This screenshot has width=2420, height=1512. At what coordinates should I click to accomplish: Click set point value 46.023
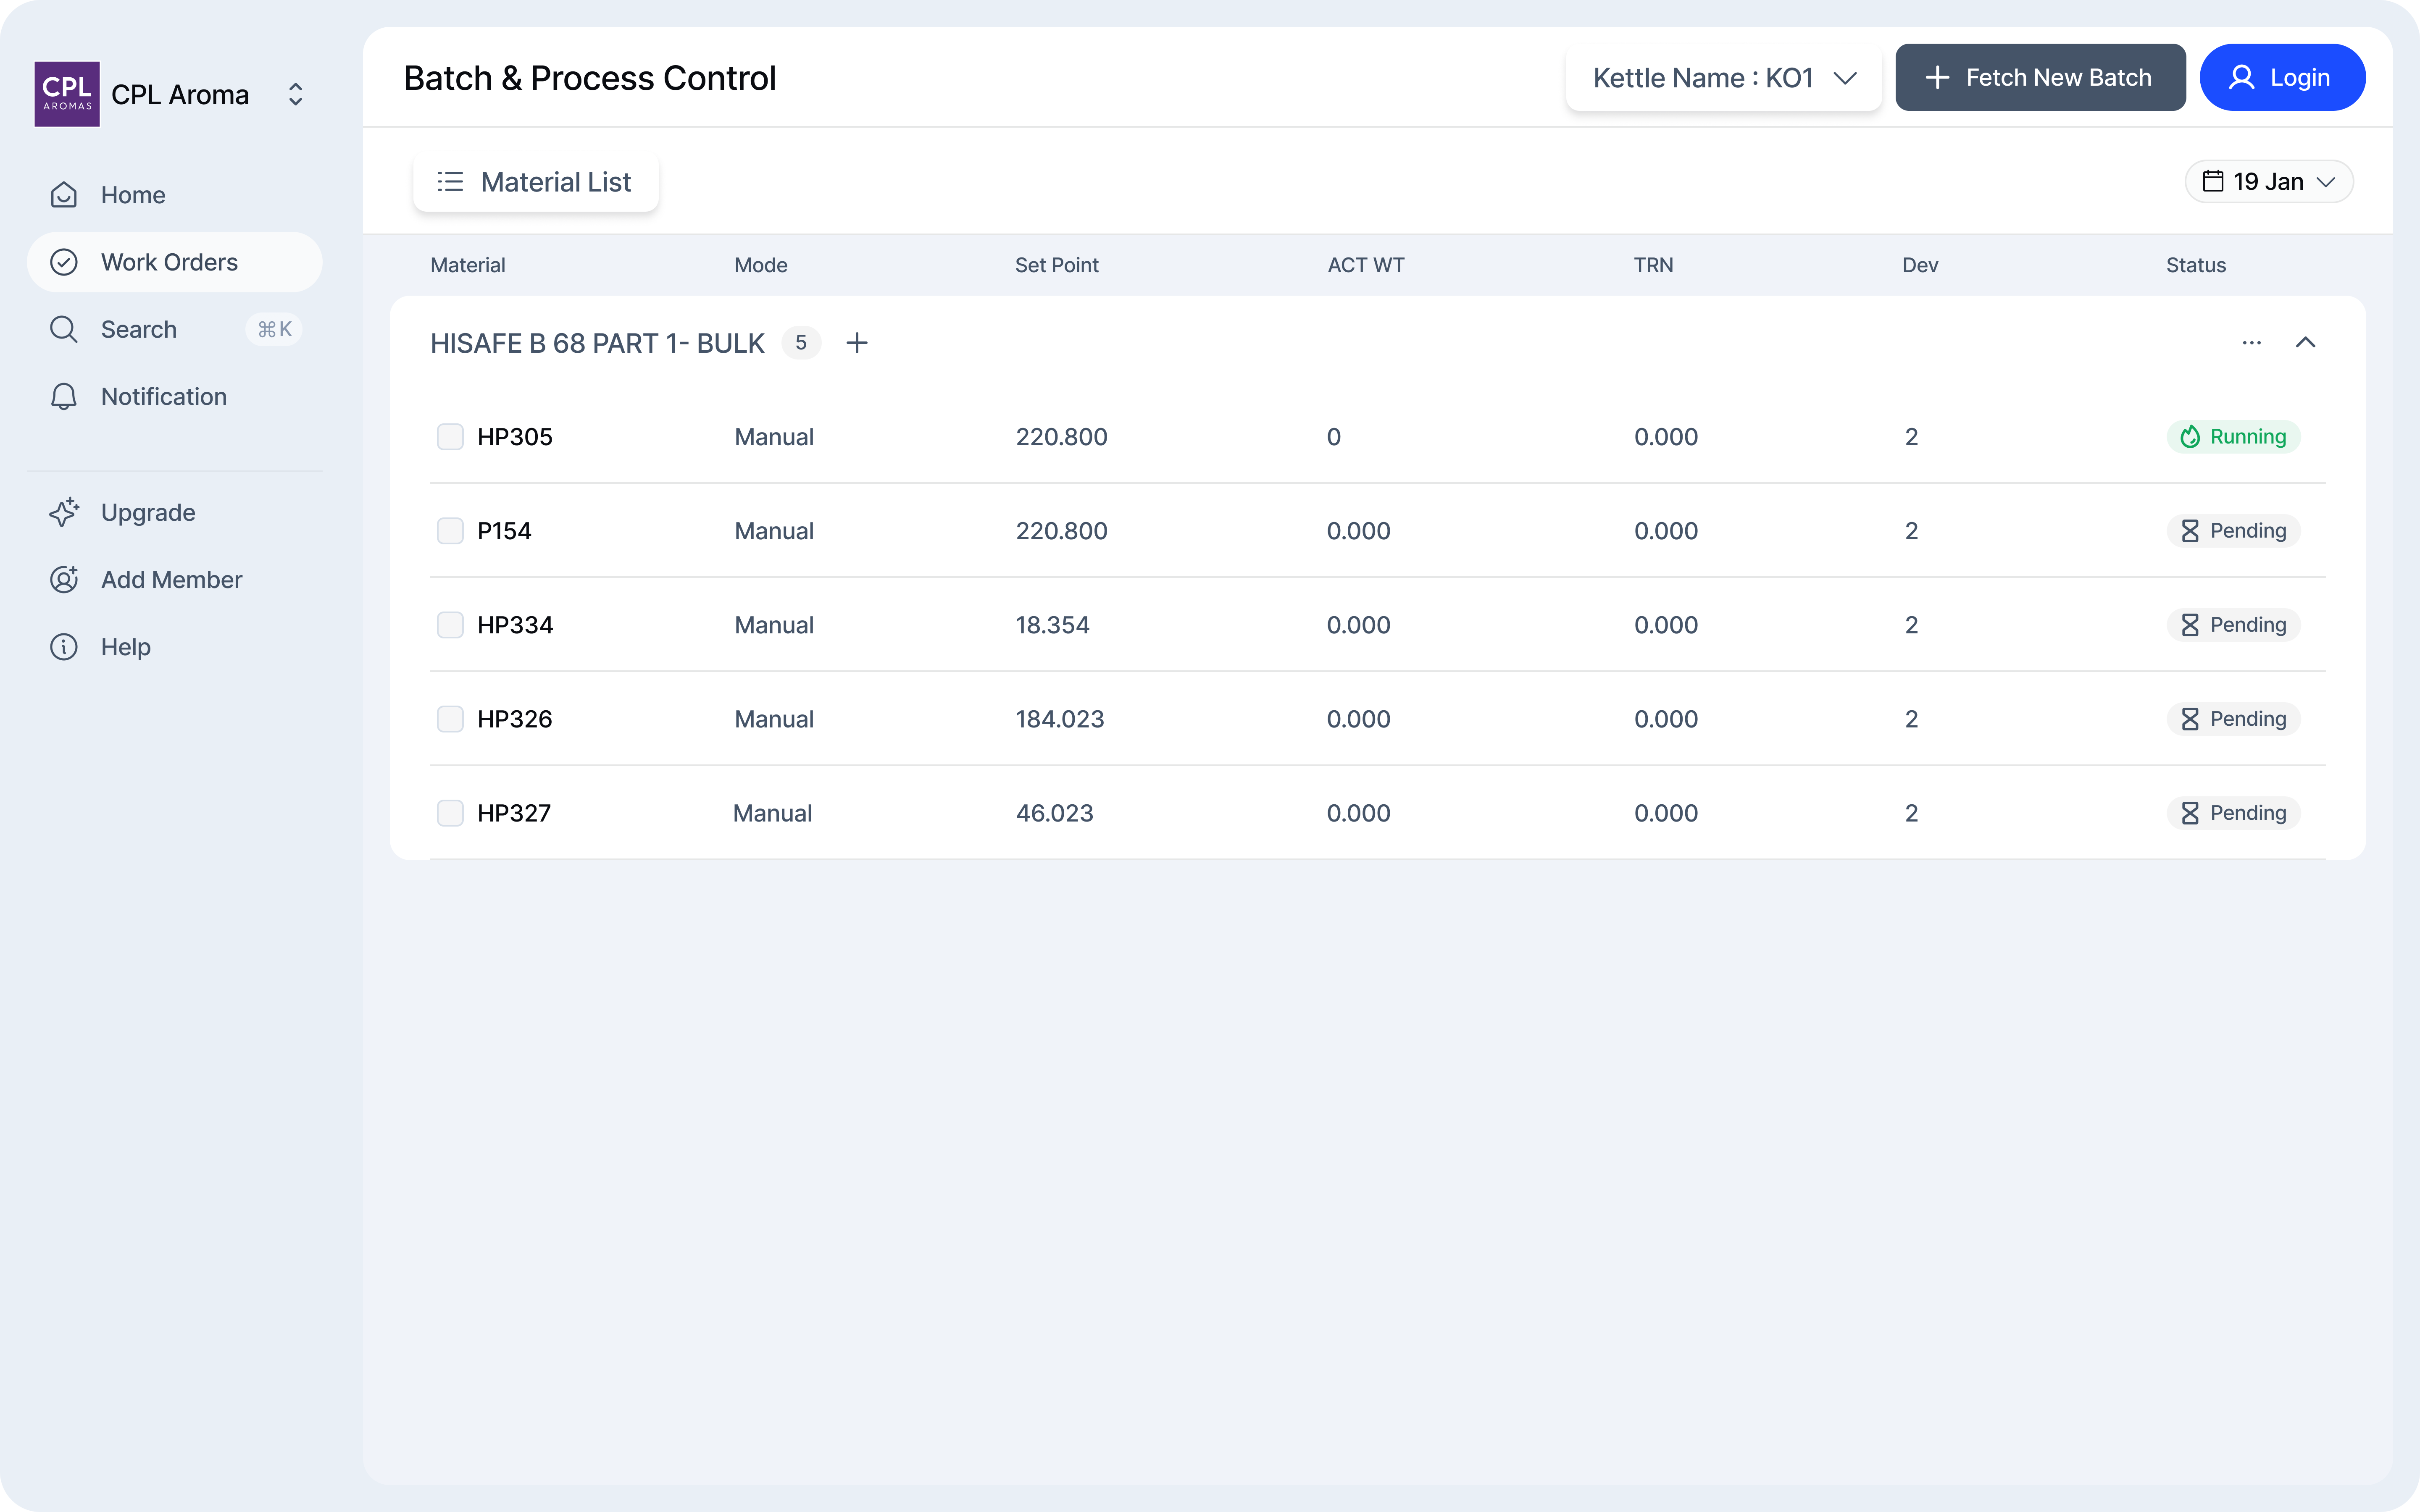point(1054,813)
